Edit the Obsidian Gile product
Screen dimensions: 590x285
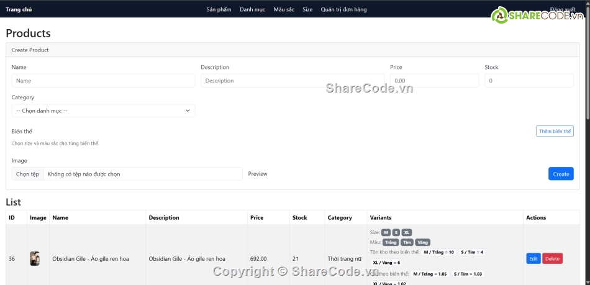click(x=533, y=259)
